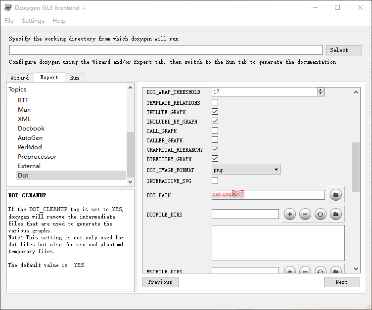The width and height of the screenshot is (372, 310).
Task: Select PerlMod topic
Action: [x=30, y=147]
